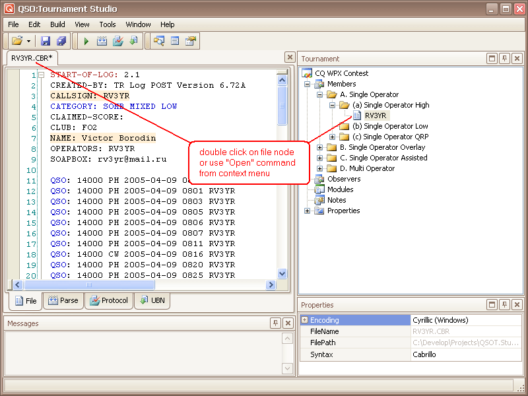This screenshot has width=528, height=396.
Task: Collapse the Members tree node
Action: point(308,84)
